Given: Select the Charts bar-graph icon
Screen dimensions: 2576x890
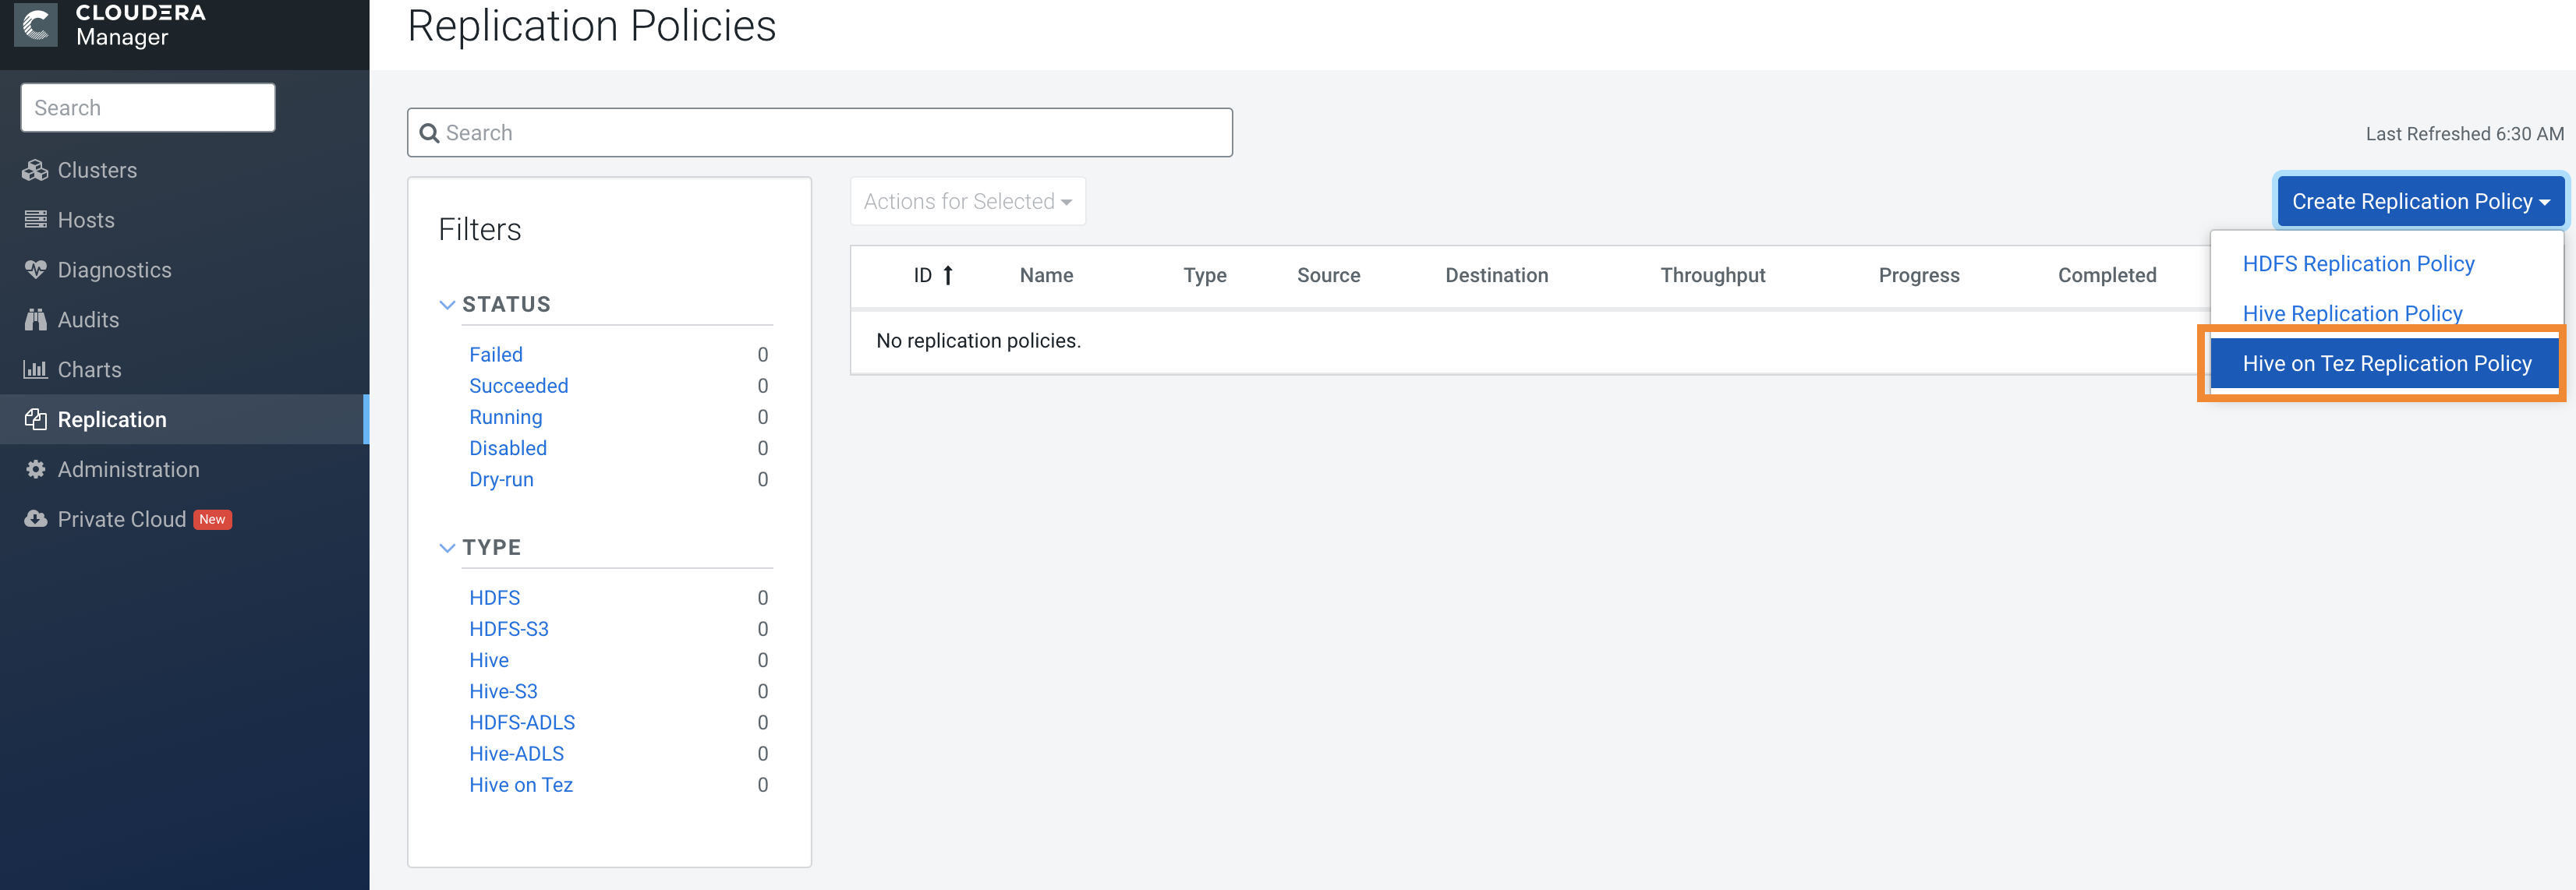Looking at the screenshot, I should (35, 369).
